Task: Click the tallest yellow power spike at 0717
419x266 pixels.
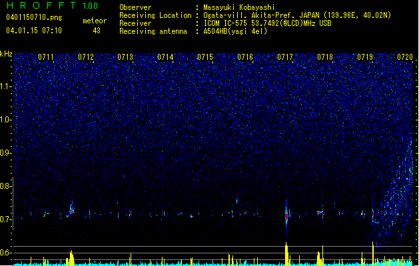Action: [x=286, y=254]
